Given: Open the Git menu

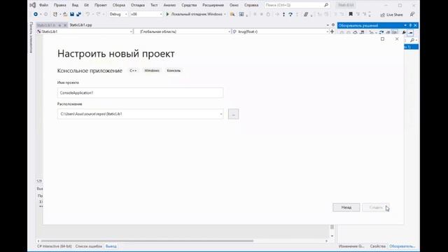Looking at the screenshot, I should click(x=86, y=5).
